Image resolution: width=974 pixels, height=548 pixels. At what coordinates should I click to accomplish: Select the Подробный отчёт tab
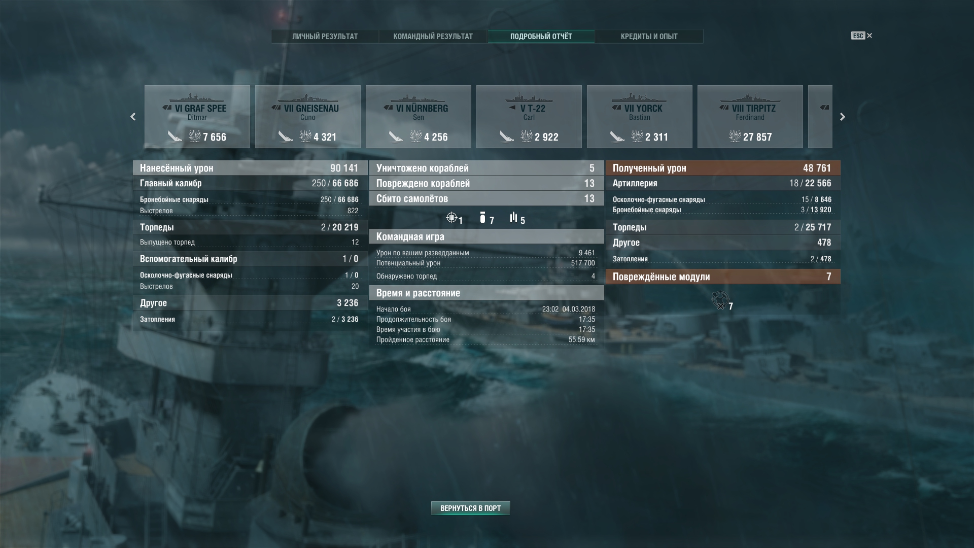click(x=541, y=37)
